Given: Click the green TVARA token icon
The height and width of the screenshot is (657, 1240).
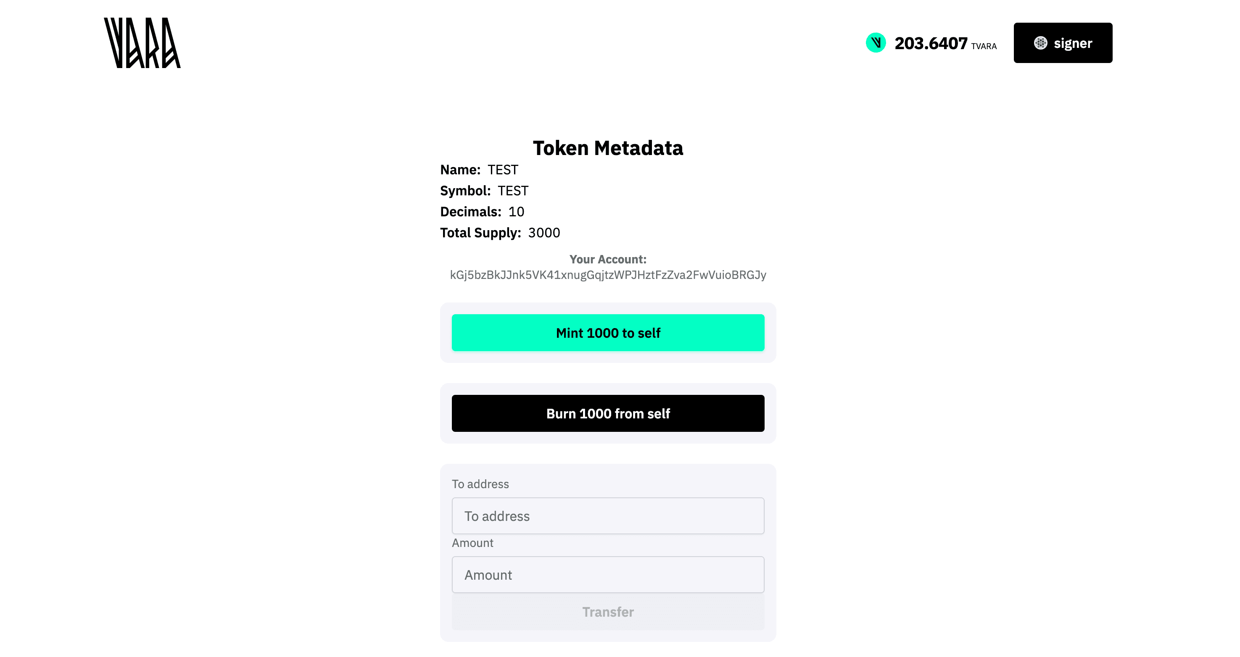Looking at the screenshot, I should (875, 43).
